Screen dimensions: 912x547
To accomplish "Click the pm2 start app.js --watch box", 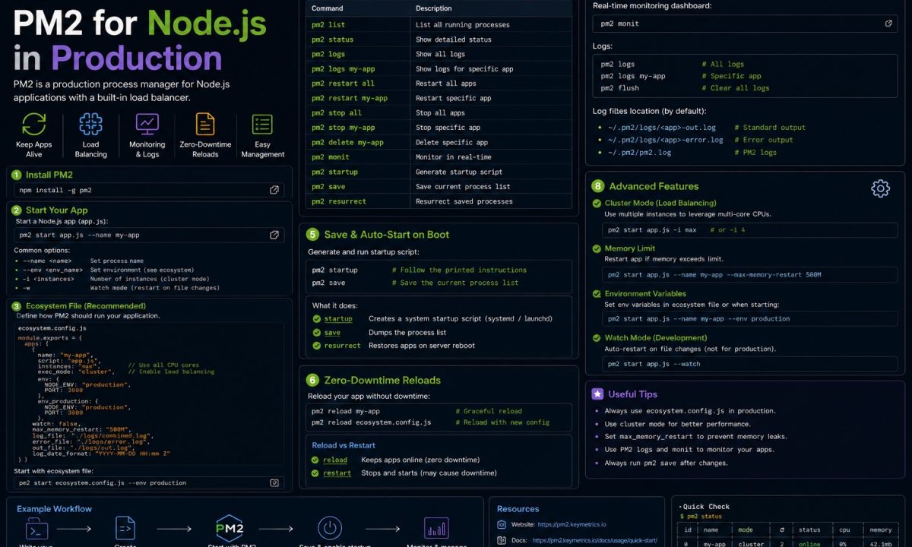I will 750,364.
